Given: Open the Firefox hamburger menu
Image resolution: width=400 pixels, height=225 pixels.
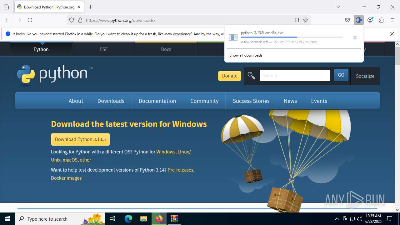Looking at the screenshot, I should [392, 20].
